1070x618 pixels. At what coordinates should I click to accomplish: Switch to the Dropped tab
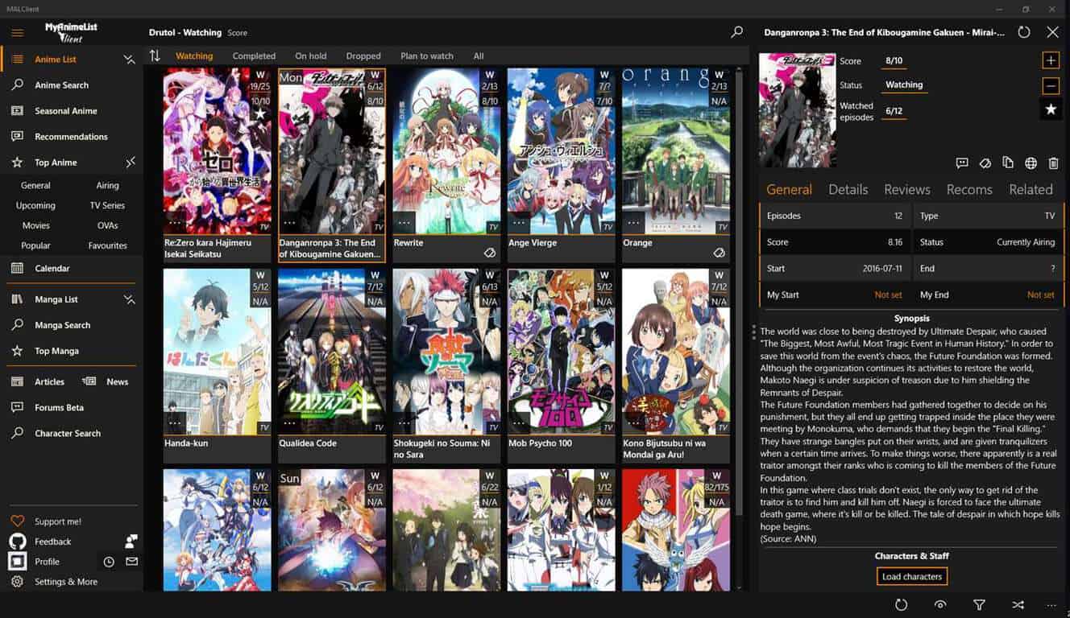point(363,56)
